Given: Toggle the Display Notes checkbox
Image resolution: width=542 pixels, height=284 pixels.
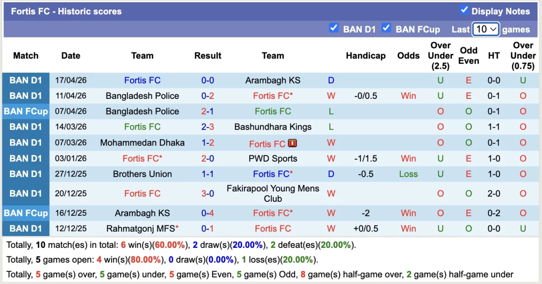Looking at the screenshot, I should coord(464,10).
